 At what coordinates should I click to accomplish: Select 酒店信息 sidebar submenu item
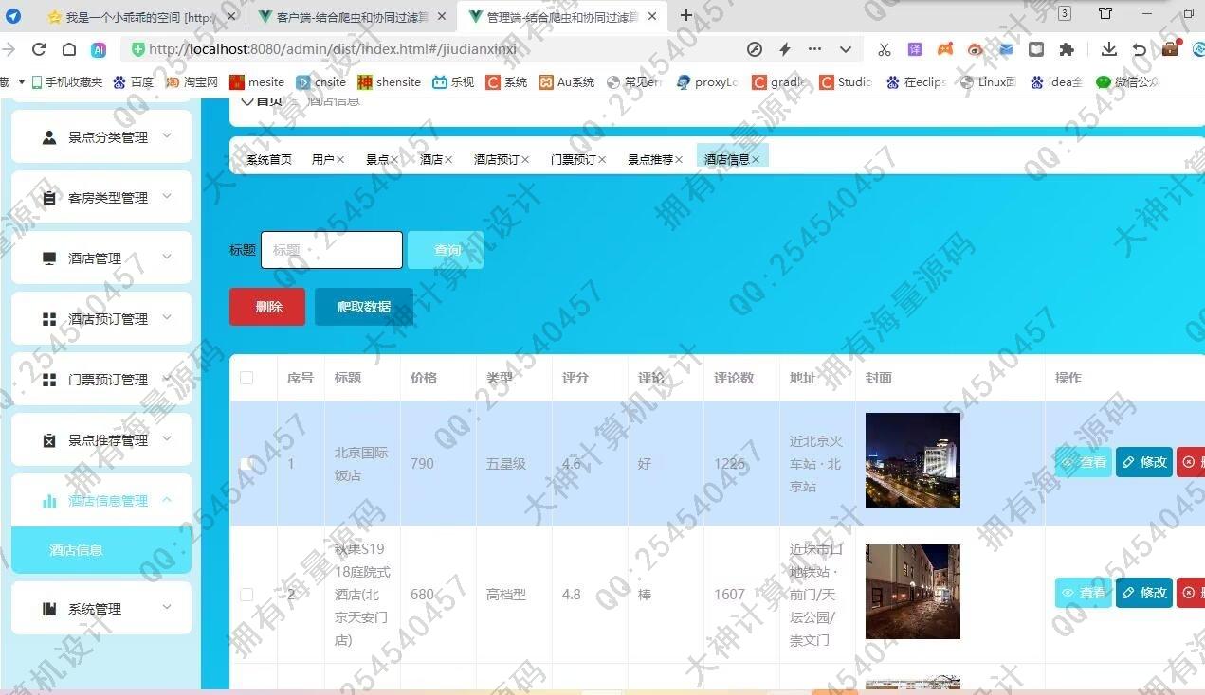pyautogui.click(x=101, y=550)
